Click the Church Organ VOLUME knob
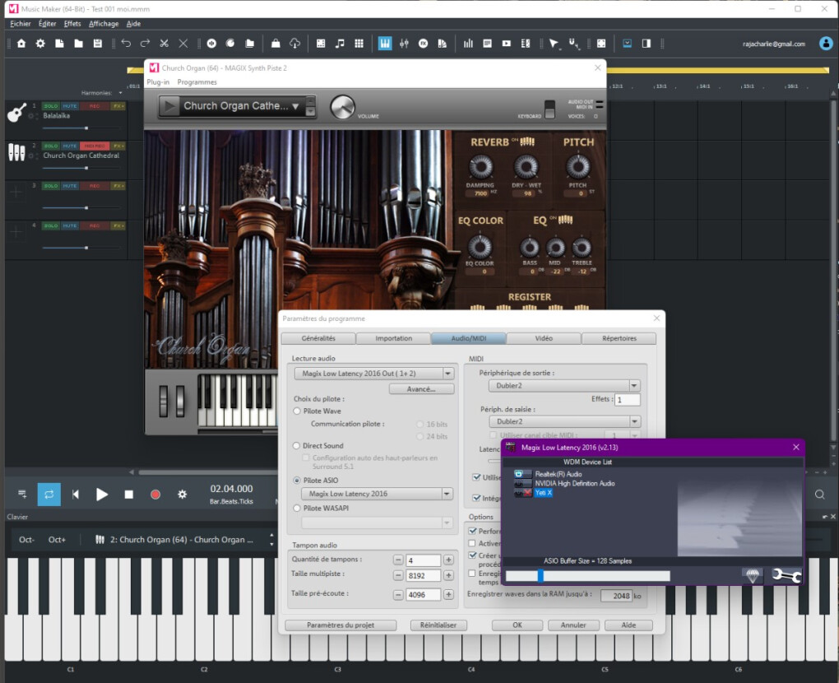The image size is (839, 683). tap(342, 107)
